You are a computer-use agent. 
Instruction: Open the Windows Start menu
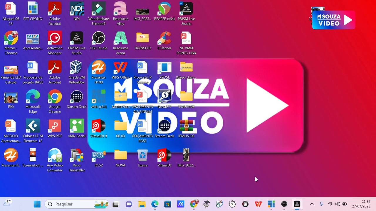coord(37,204)
